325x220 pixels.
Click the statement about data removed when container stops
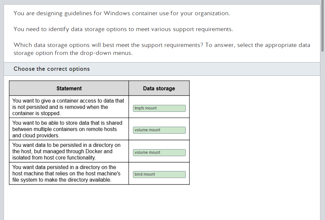point(68,107)
